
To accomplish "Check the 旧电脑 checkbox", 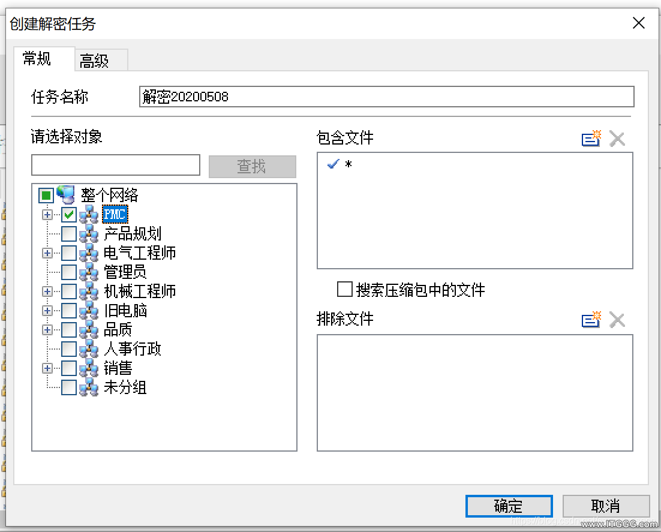I will [69, 311].
